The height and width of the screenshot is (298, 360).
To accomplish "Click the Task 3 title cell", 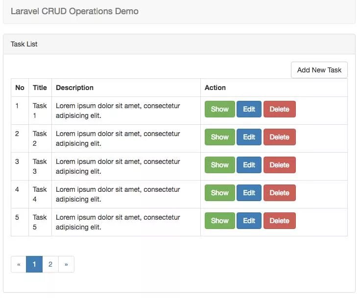I will point(40,166).
